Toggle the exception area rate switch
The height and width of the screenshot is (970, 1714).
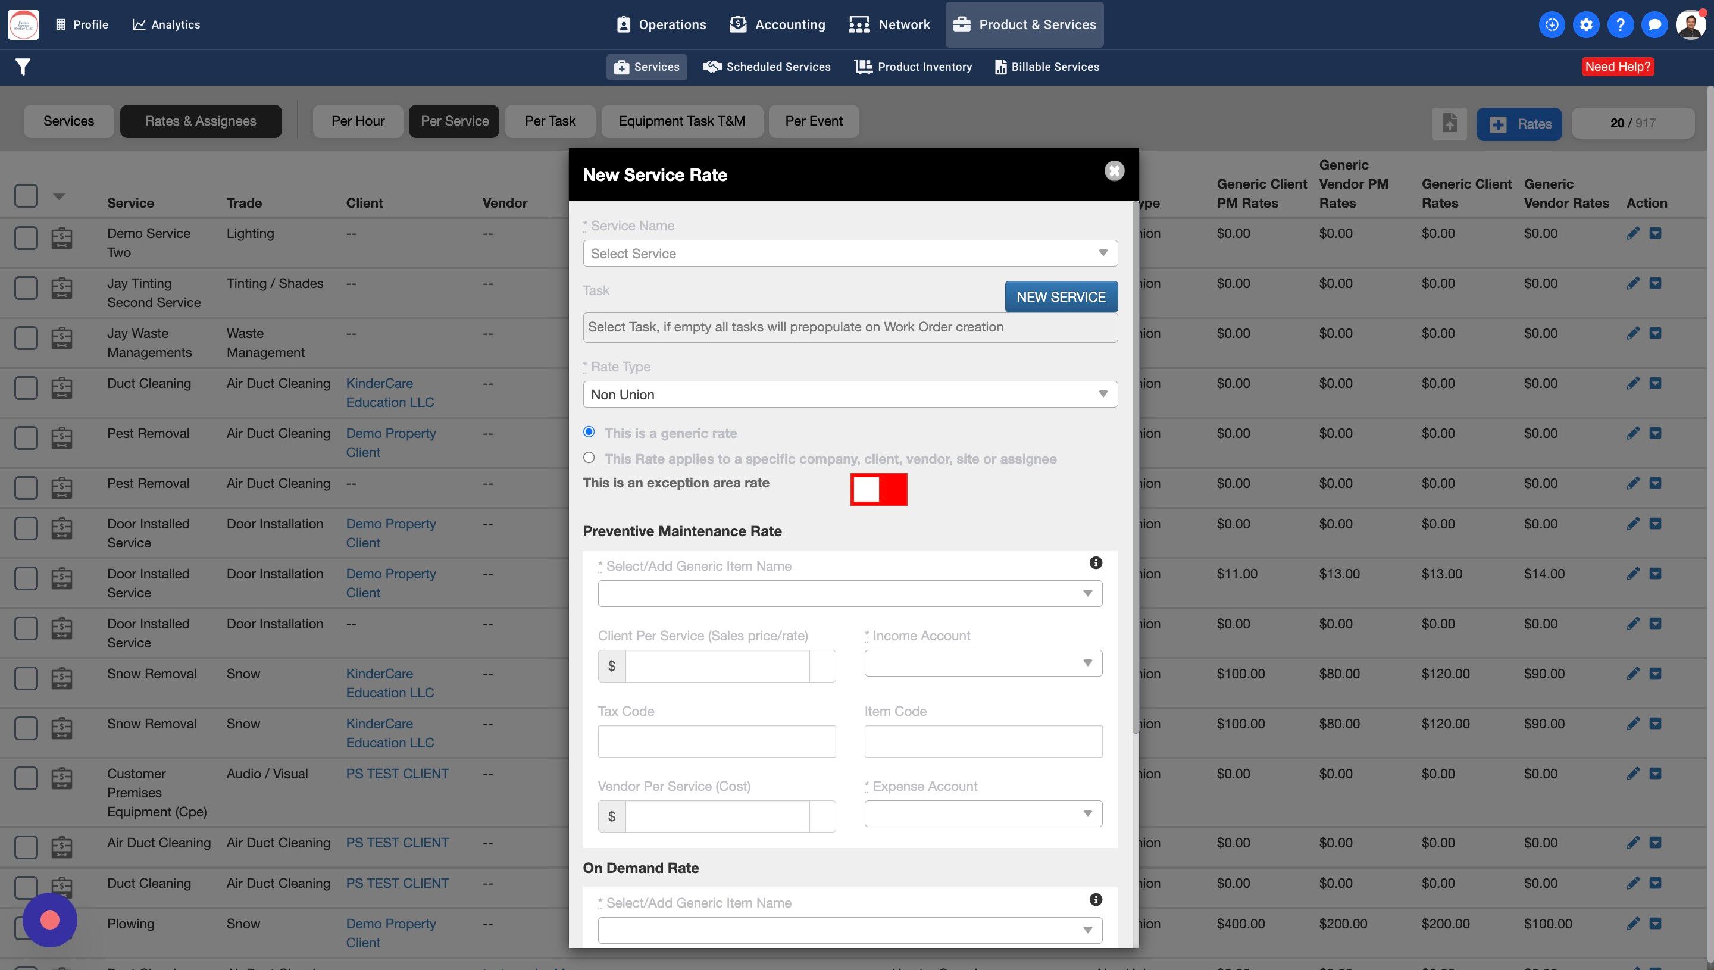click(x=878, y=490)
